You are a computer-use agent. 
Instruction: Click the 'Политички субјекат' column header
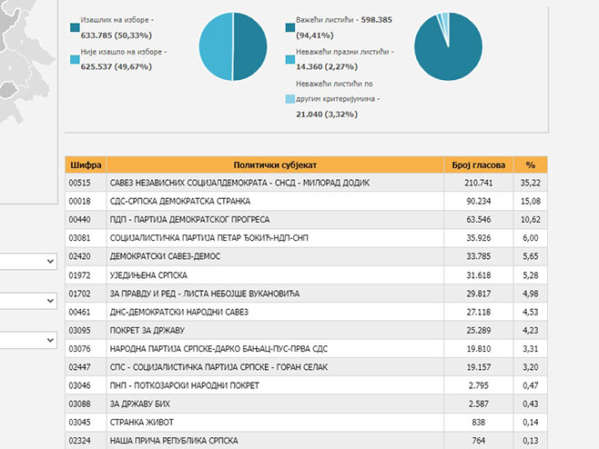click(275, 165)
